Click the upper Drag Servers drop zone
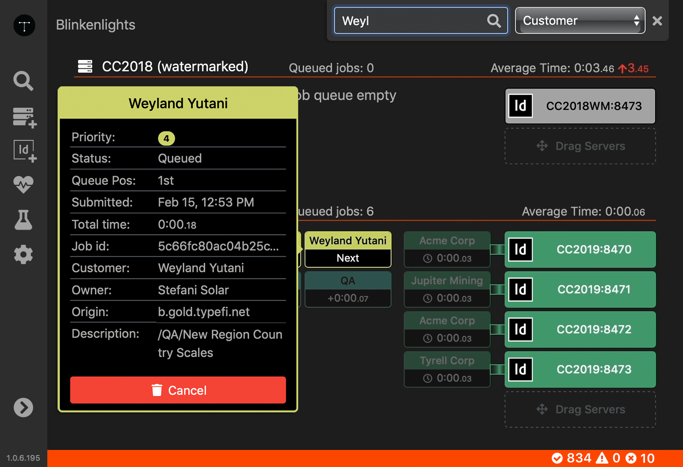Screen dimensions: 683x467 [x=580, y=146]
